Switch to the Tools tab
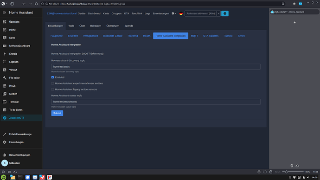Image resolution: width=320 pixels, height=180 pixels. pos(71,26)
